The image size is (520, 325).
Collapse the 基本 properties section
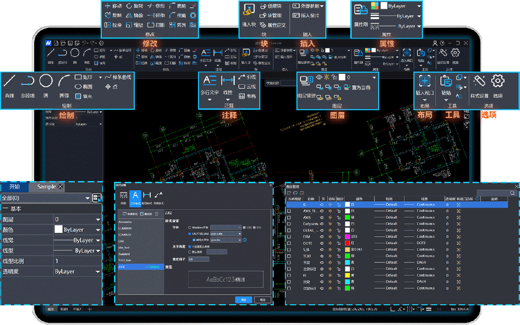[x=5, y=209]
